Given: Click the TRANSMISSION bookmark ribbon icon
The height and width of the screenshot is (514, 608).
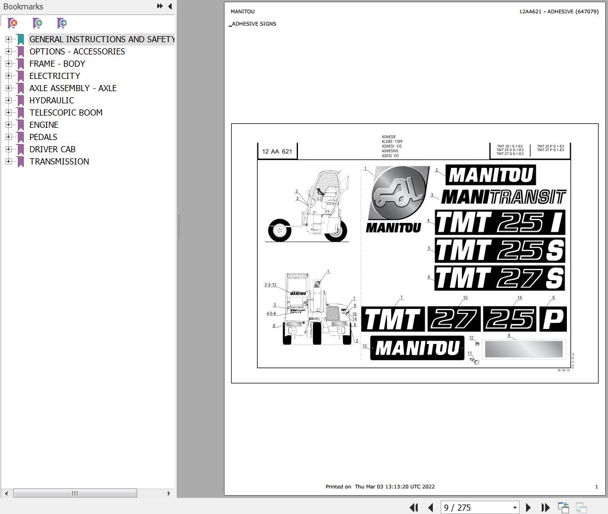Looking at the screenshot, I should tap(21, 162).
